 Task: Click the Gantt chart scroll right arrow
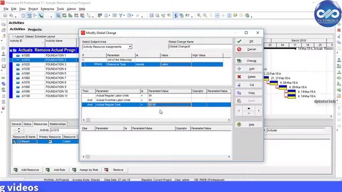(x=331, y=116)
